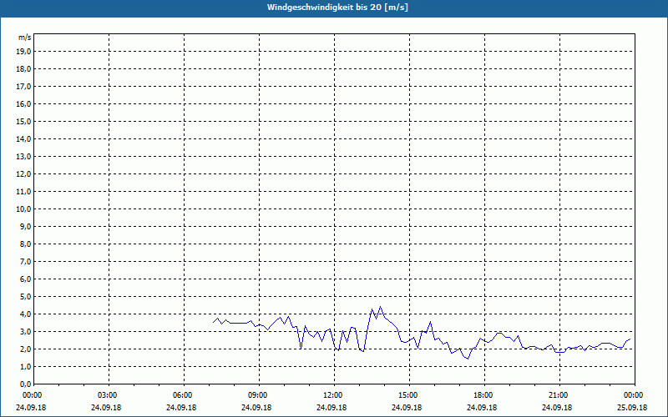
Task: Click the m/s unit label
Action: [x=24, y=38]
